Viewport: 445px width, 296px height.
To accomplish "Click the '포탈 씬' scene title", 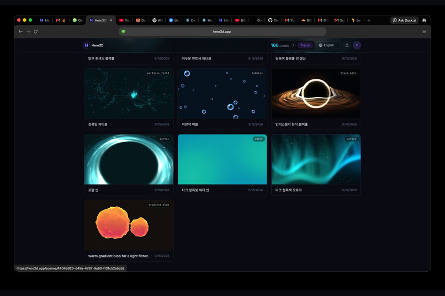I will tap(93, 190).
